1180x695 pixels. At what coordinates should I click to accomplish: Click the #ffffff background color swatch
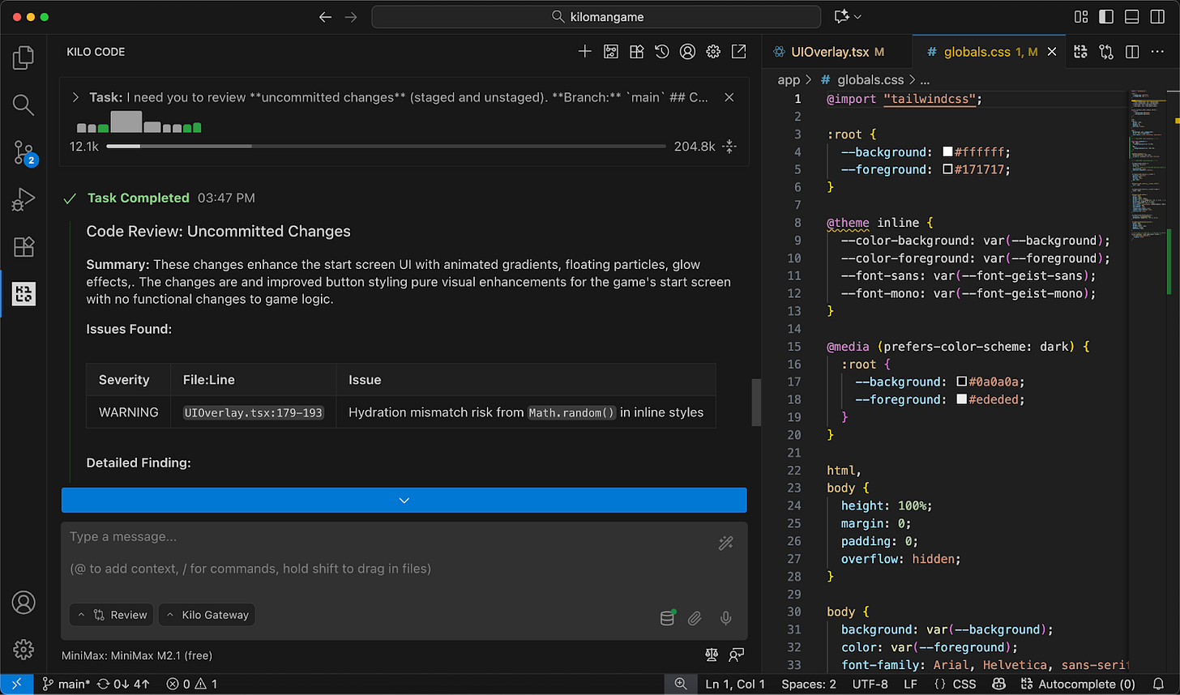(948, 152)
